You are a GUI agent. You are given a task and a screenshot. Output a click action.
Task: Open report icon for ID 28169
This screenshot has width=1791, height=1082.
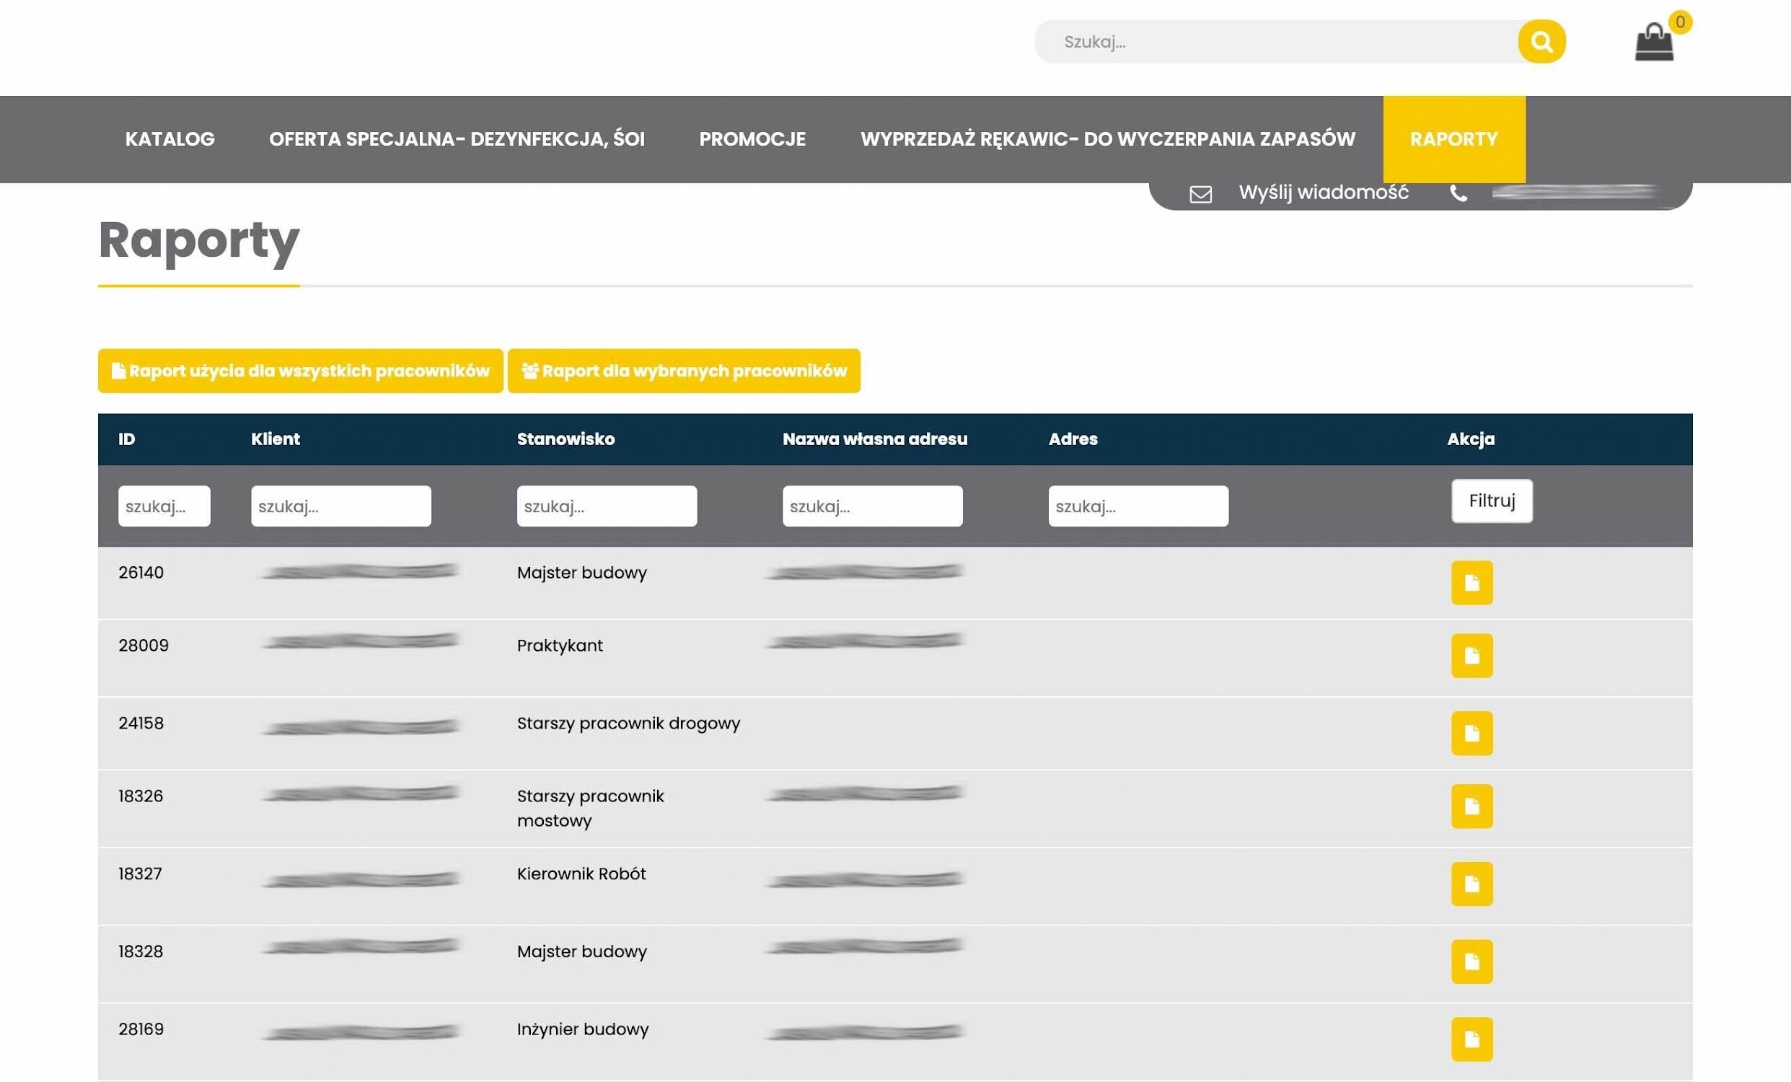(1471, 1039)
